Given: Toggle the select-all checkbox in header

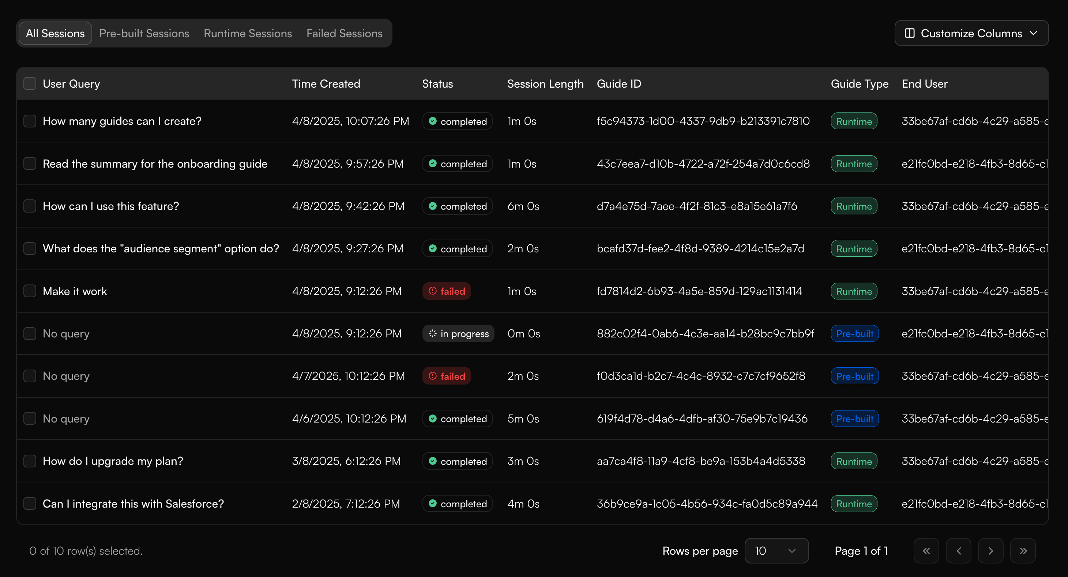Looking at the screenshot, I should pos(30,84).
